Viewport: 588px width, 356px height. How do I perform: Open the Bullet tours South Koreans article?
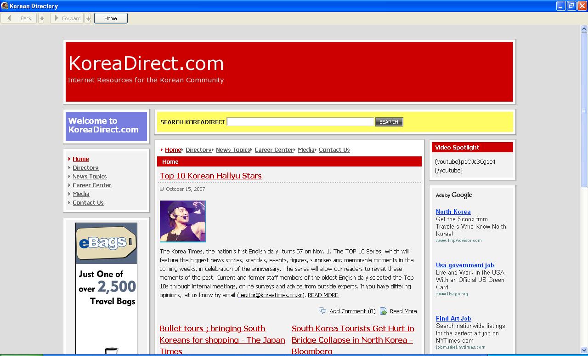pos(222,340)
